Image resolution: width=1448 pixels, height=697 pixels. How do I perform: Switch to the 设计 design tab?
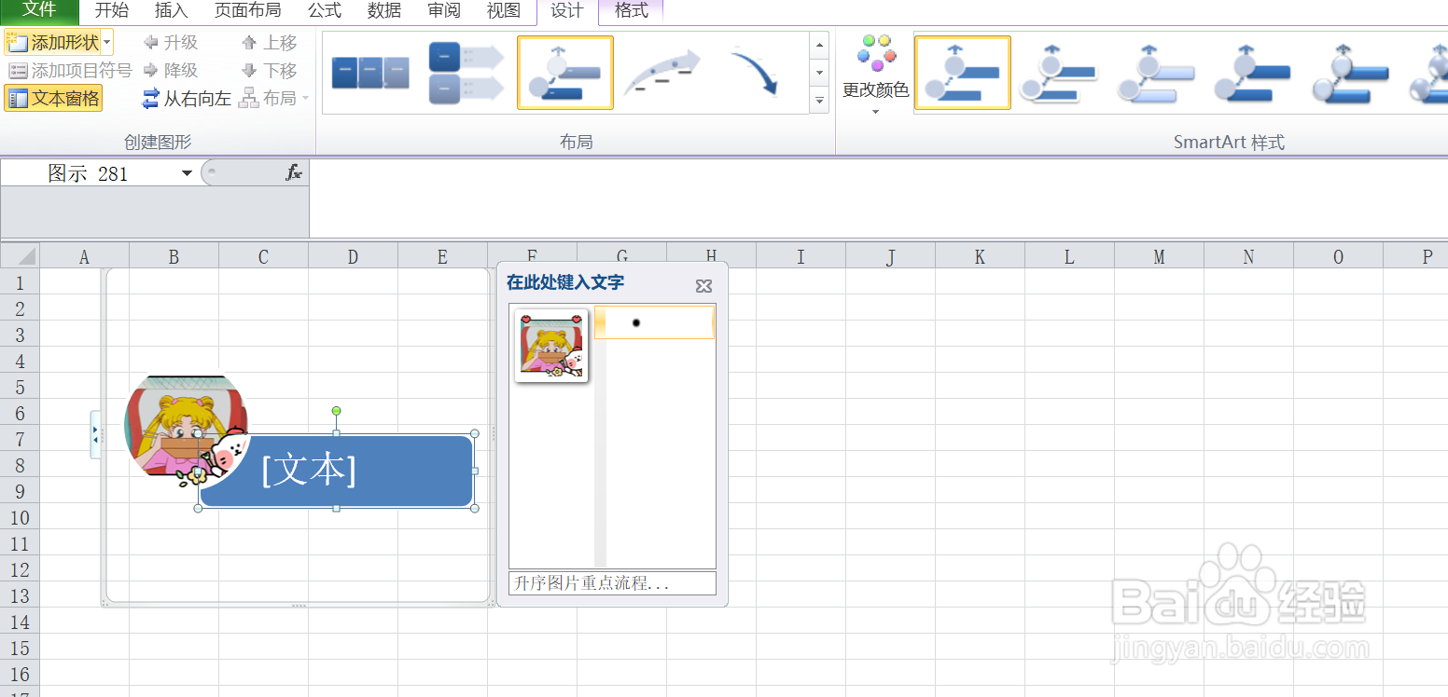point(567,11)
